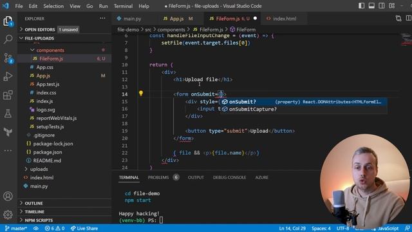
Task: Open the Edit menu
Action: (x=33, y=6)
